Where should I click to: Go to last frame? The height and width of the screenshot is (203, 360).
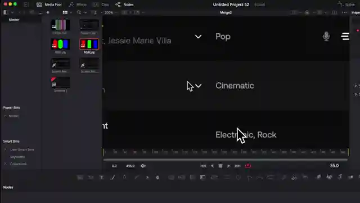click(237, 166)
